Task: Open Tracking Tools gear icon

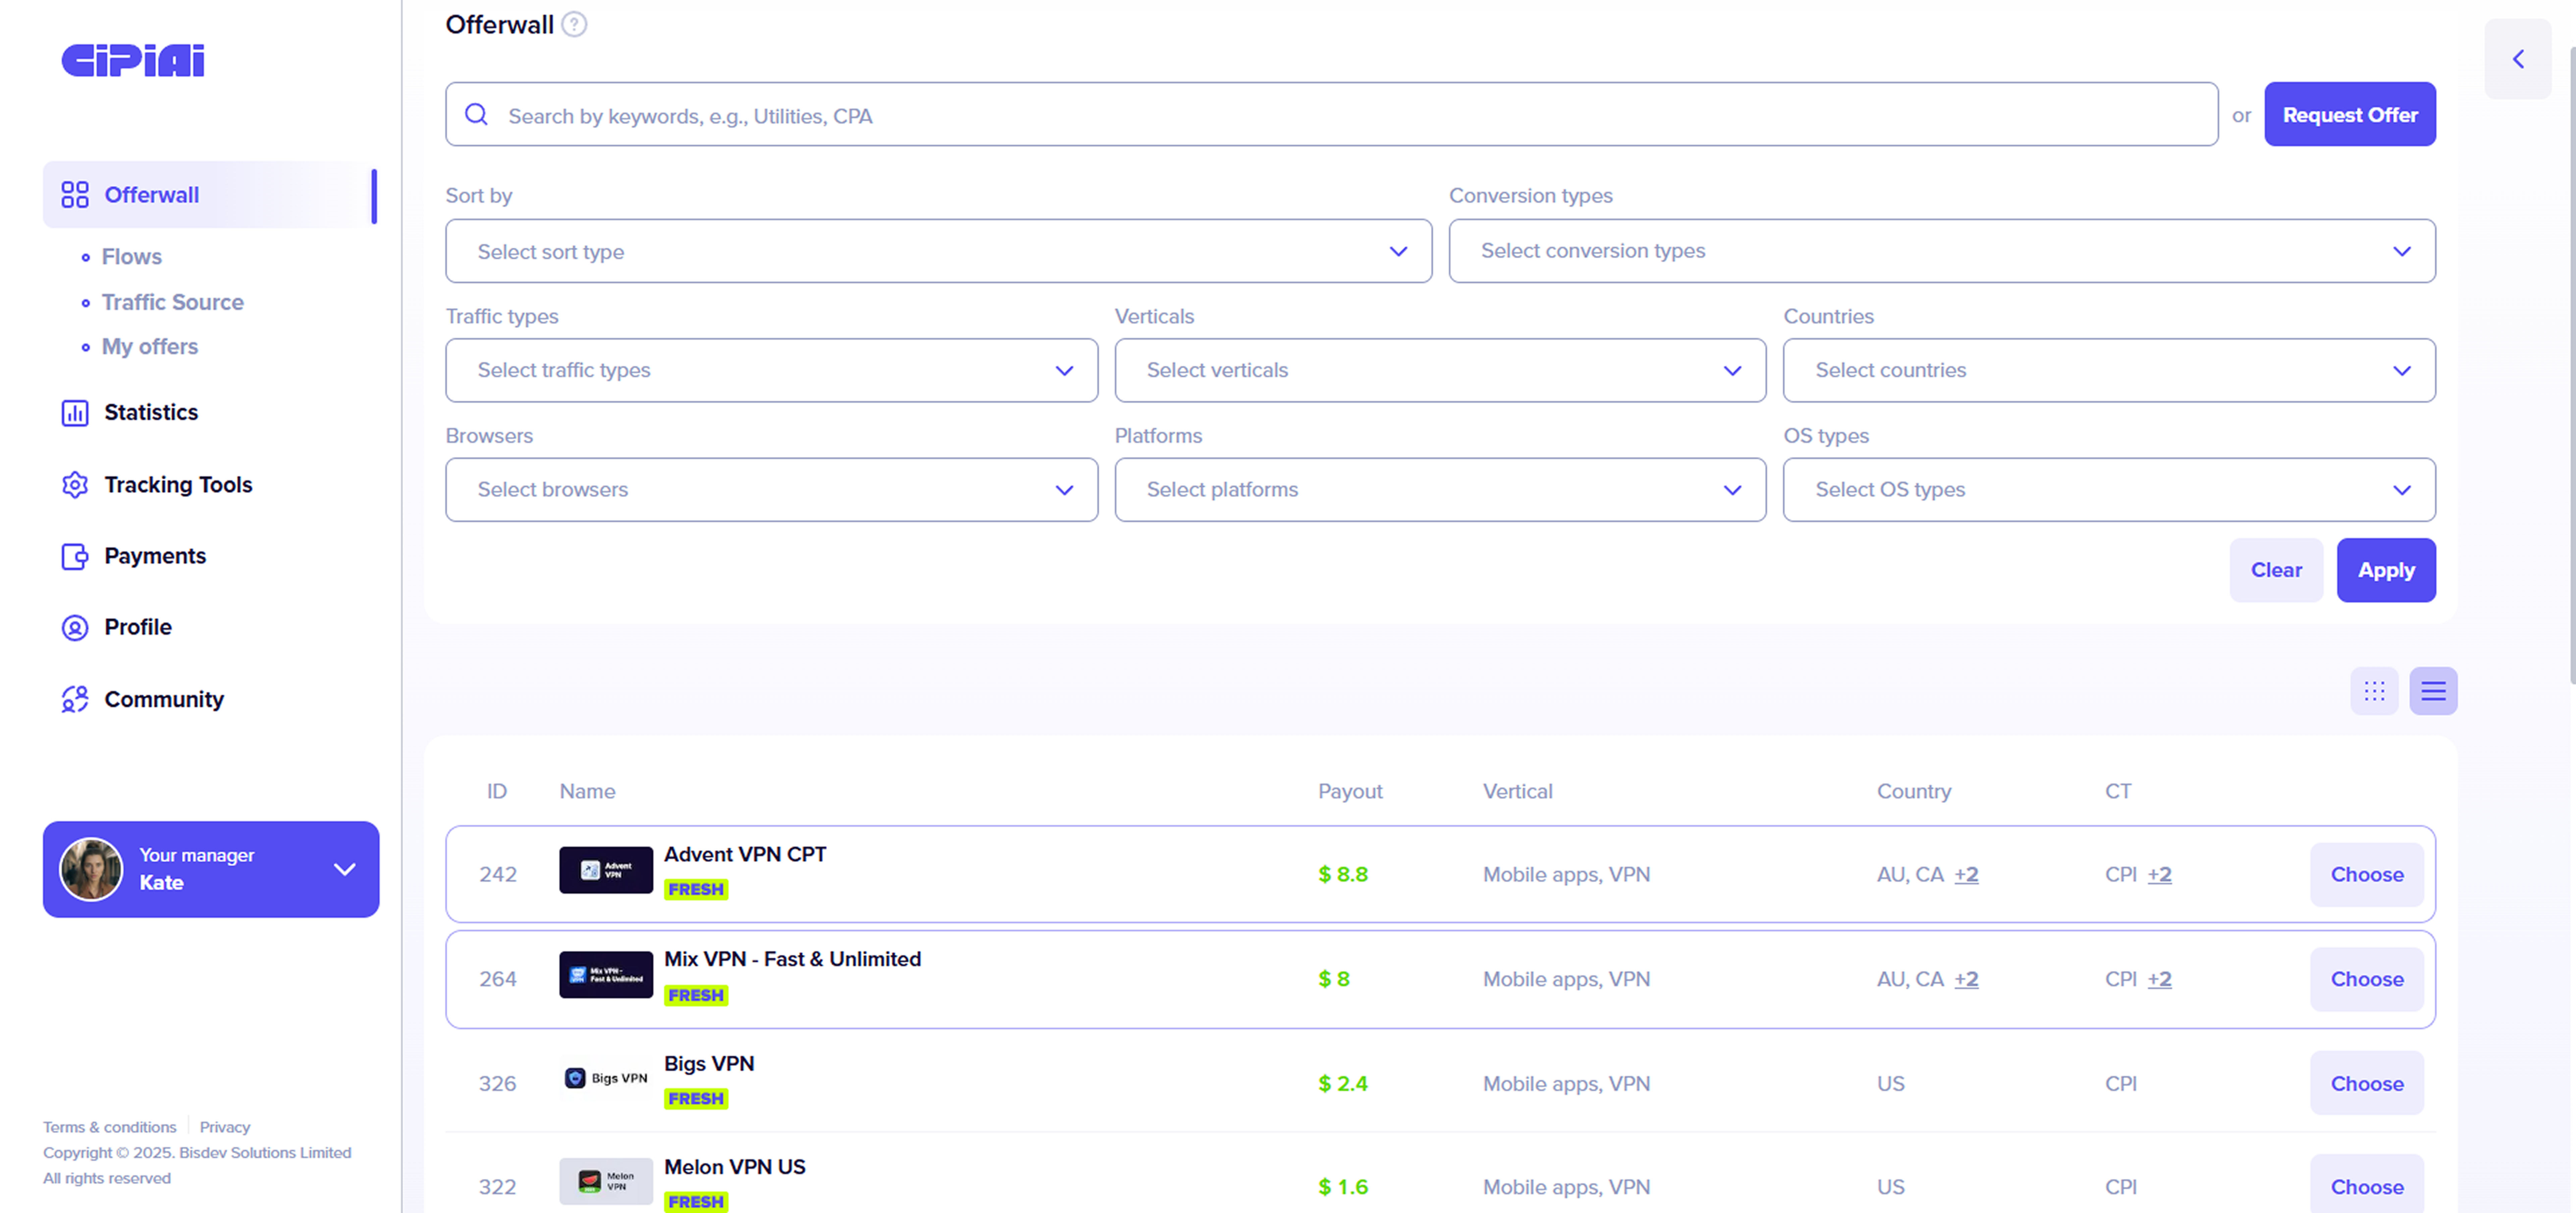Action: coord(75,485)
